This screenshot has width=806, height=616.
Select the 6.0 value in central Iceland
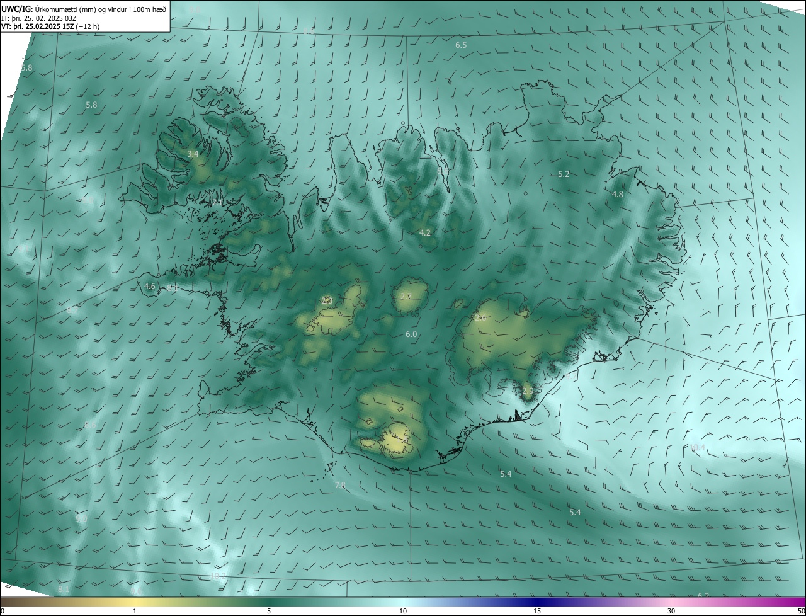[x=411, y=334]
